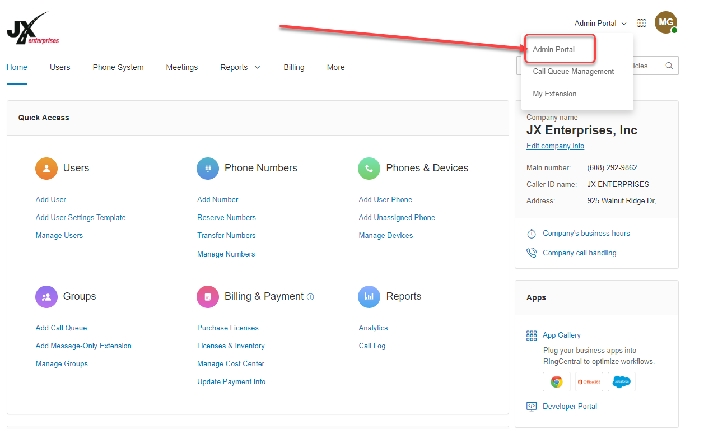Click the orange Users section icon
The image size is (704, 429).
tap(46, 168)
